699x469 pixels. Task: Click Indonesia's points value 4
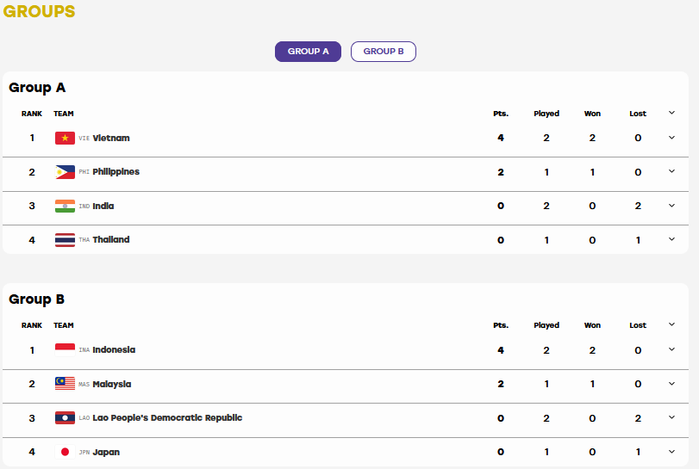point(501,350)
